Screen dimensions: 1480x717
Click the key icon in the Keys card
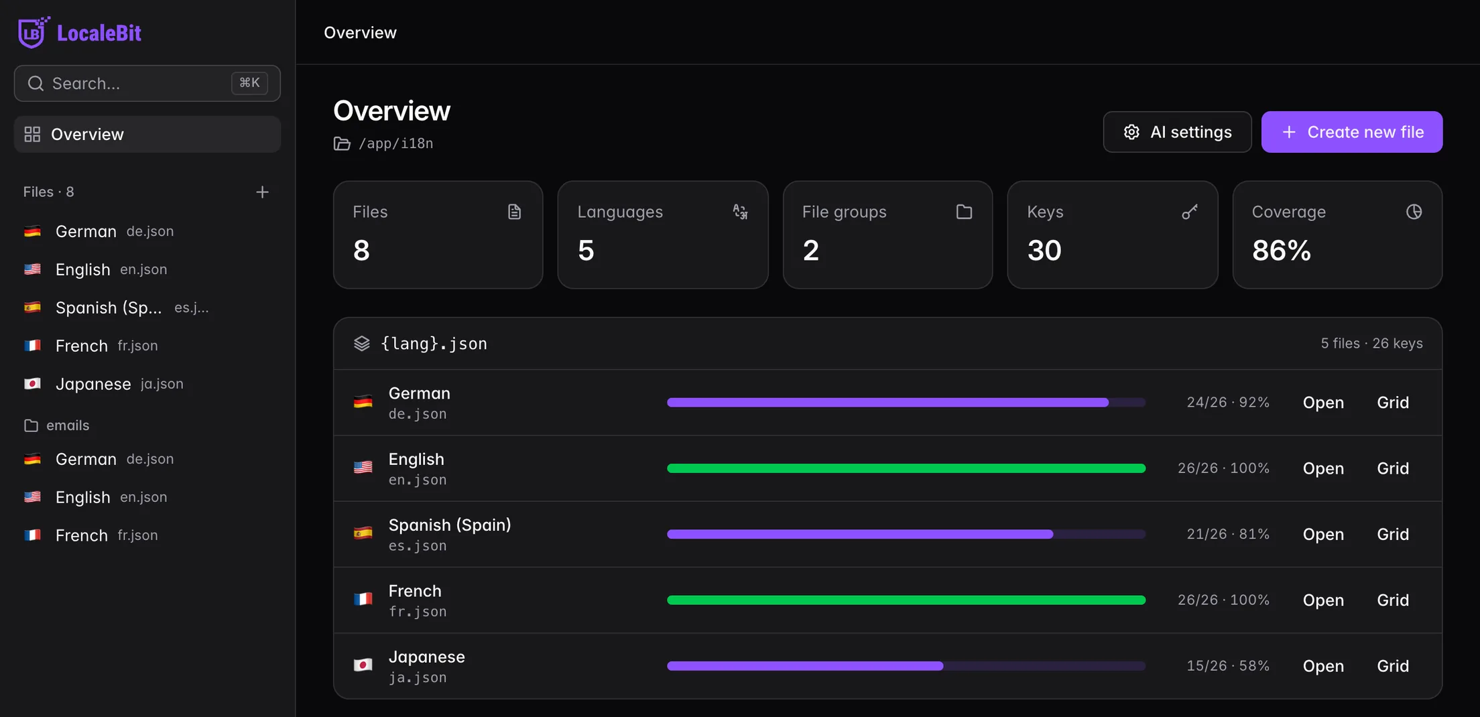click(1190, 212)
